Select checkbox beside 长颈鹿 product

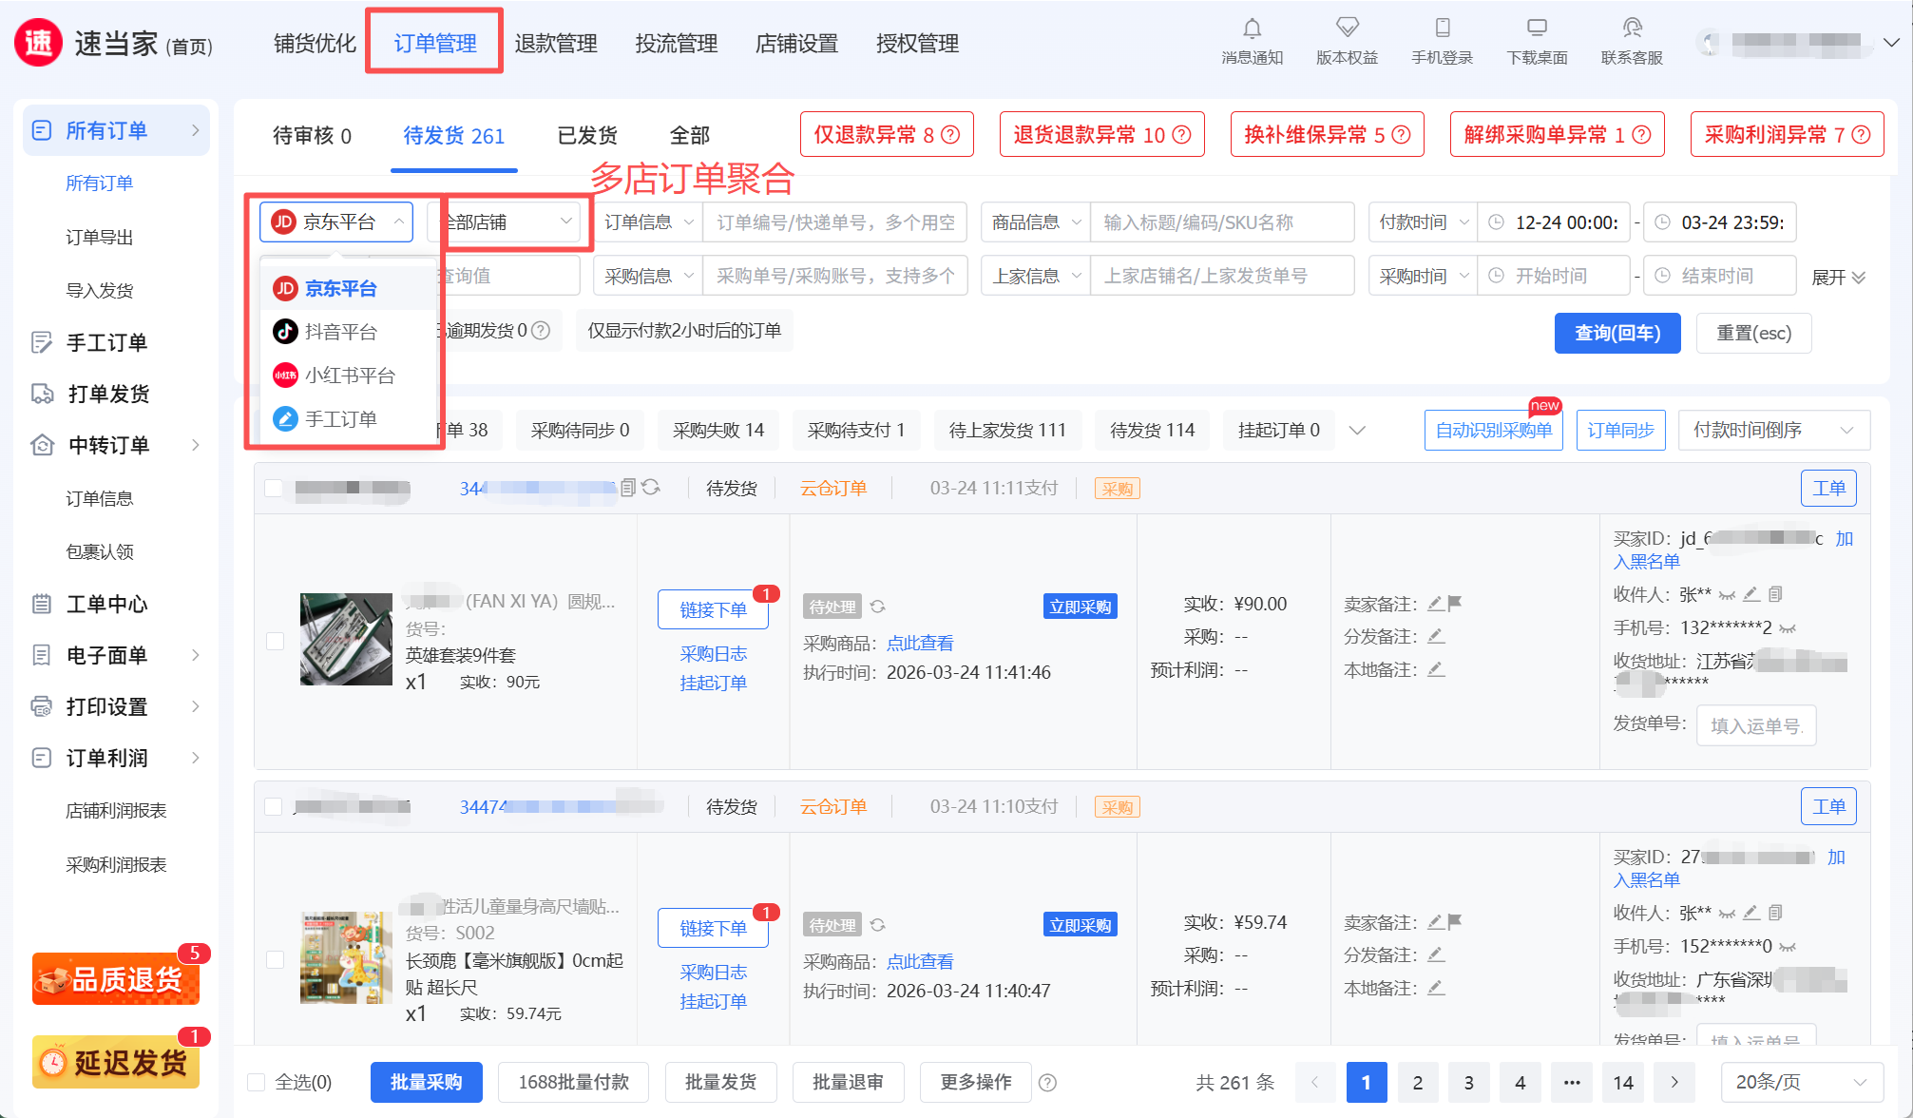pos(276,959)
